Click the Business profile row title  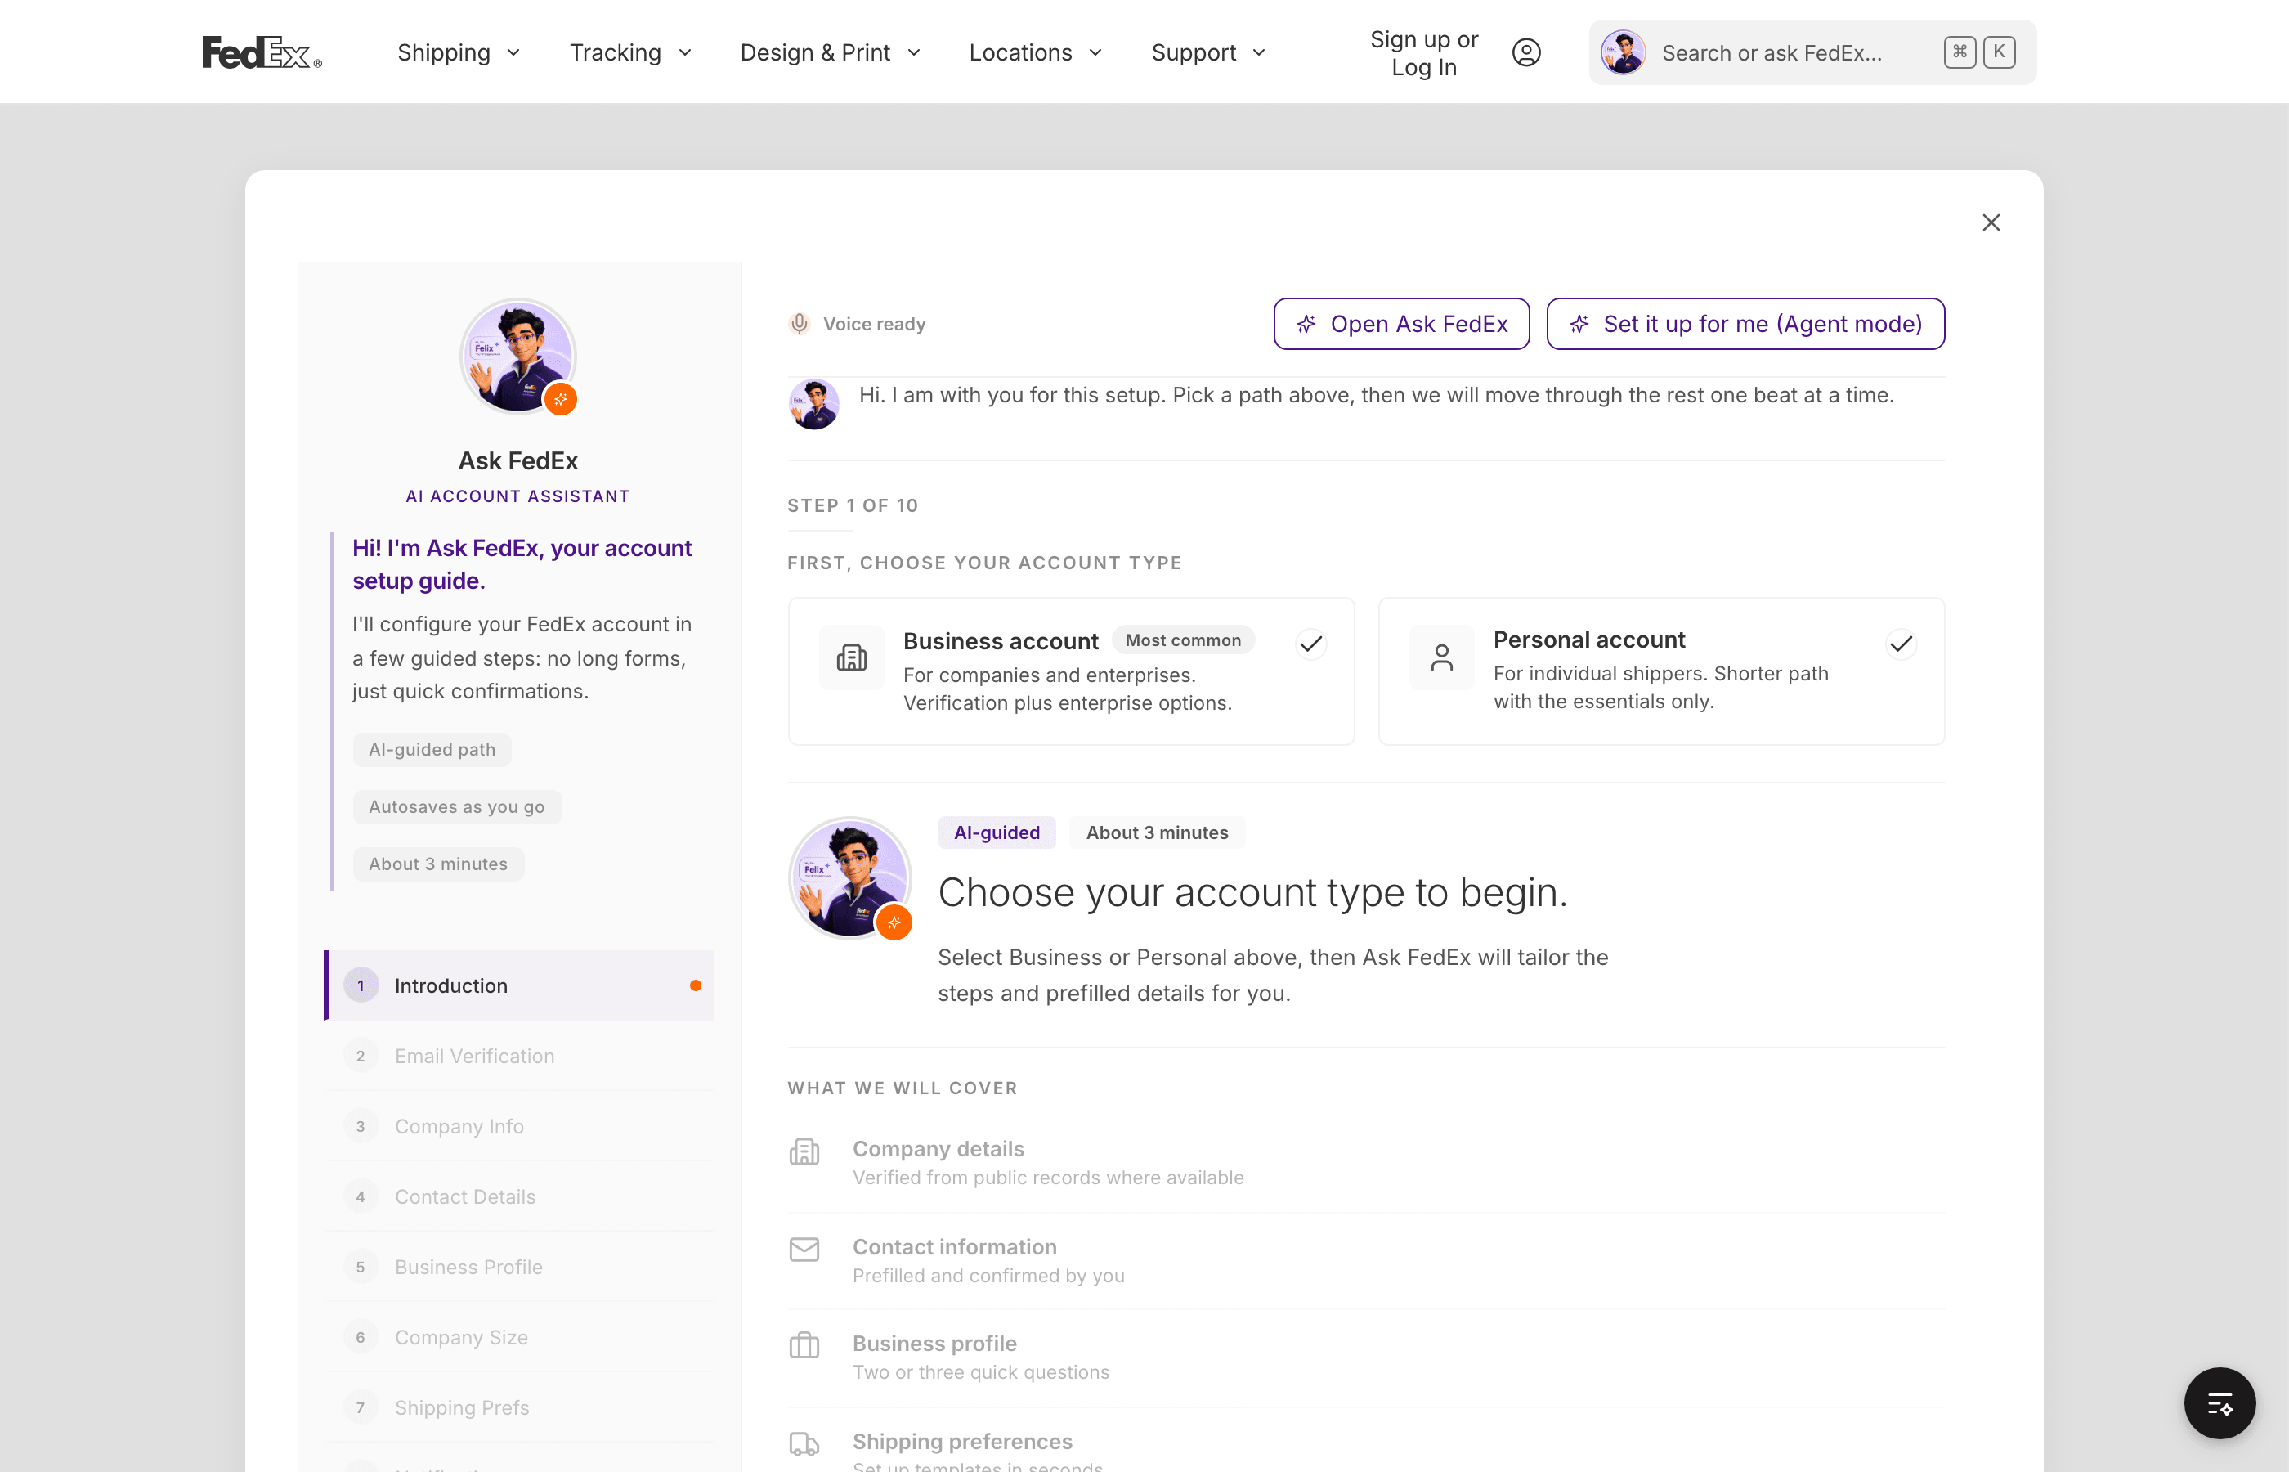[x=934, y=1344]
